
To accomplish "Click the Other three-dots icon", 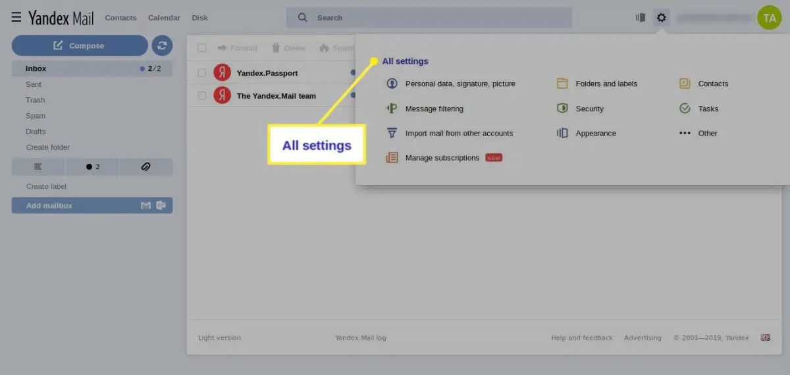I will coord(685,133).
